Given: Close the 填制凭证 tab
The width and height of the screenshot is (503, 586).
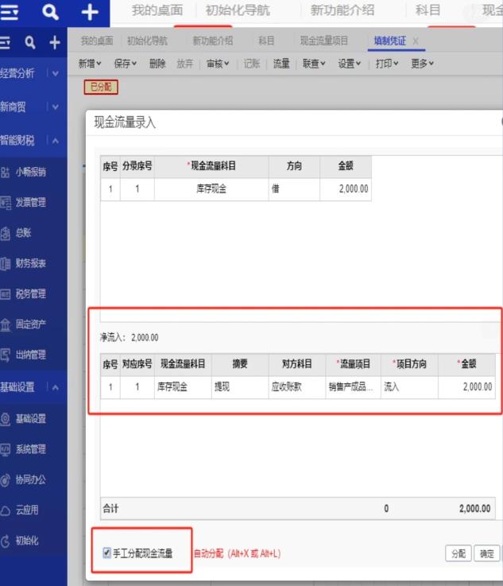Looking at the screenshot, I should 416,41.
